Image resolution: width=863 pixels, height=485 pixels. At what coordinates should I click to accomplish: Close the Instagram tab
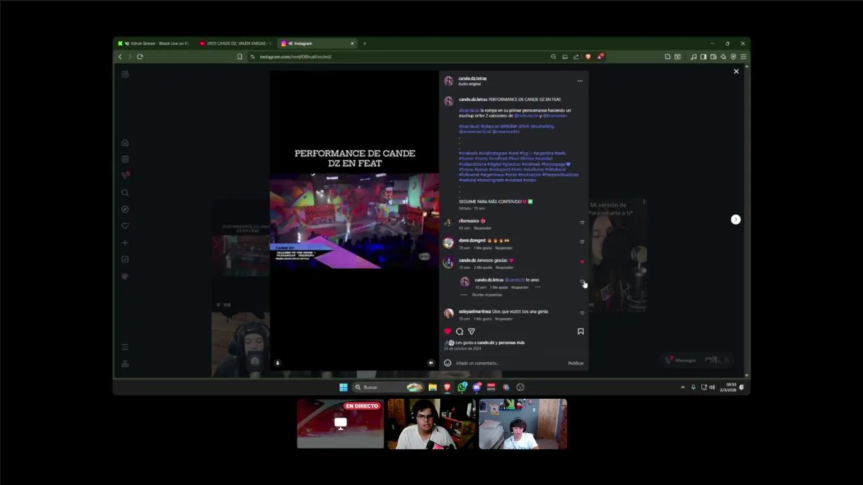352,43
